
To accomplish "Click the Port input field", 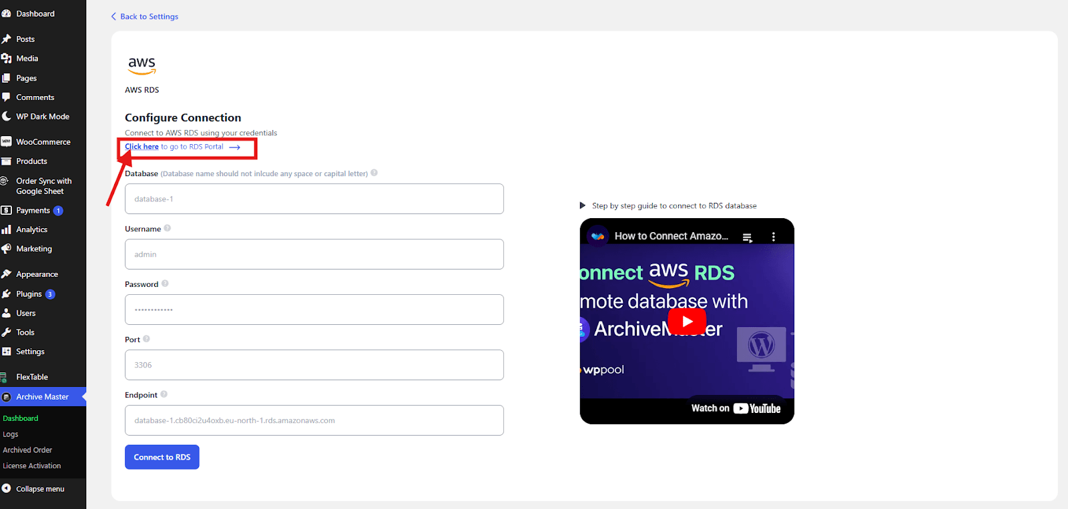I will tap(314, 365).
